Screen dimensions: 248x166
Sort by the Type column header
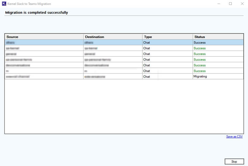click(167, 37)
